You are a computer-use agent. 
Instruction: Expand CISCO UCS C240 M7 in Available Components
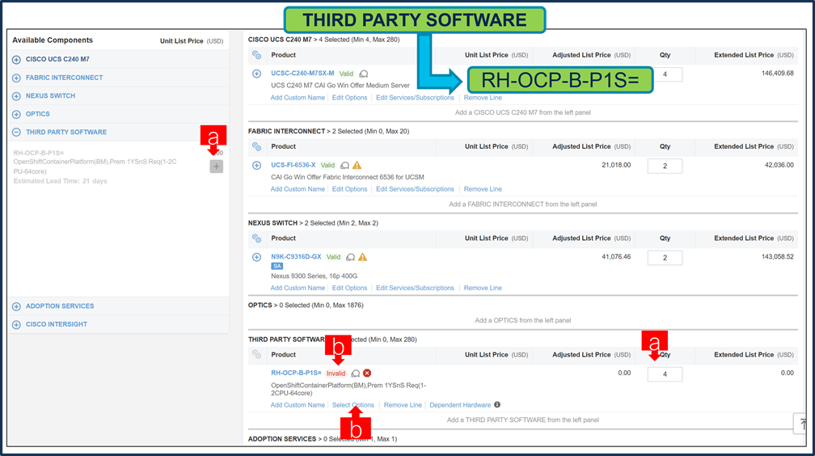(x=16, y=60)
